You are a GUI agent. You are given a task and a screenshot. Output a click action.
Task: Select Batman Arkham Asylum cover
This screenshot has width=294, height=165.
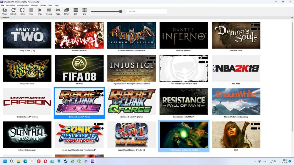pos(131,35)
